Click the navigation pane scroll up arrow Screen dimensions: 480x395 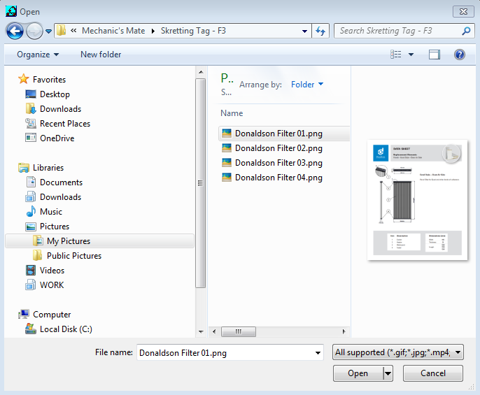point(201,72)
